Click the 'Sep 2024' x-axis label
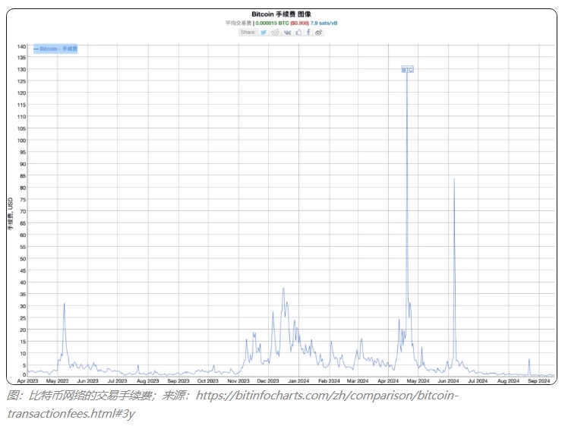Screen dimensions: 565x426 (x=539, y=380)
